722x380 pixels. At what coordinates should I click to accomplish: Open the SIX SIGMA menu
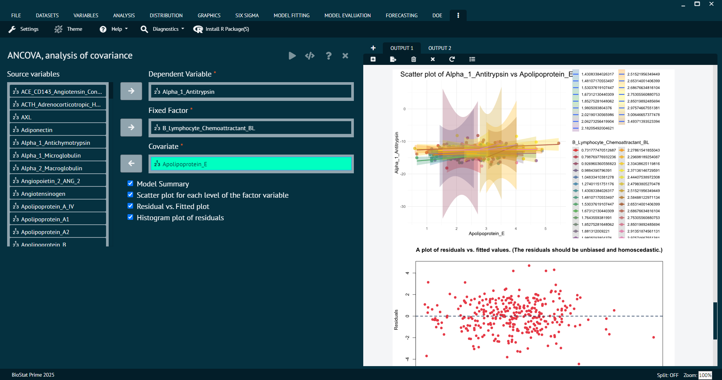tap(247, 15)
